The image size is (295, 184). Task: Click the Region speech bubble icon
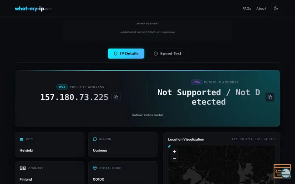pyautogui.click(x=95, y=139)
